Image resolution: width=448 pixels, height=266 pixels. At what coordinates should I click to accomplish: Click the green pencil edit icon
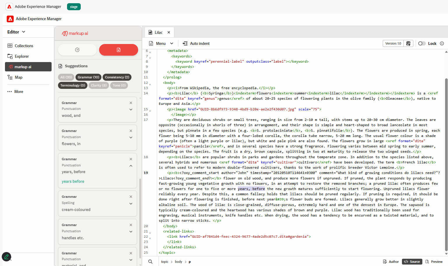[6, 257]
